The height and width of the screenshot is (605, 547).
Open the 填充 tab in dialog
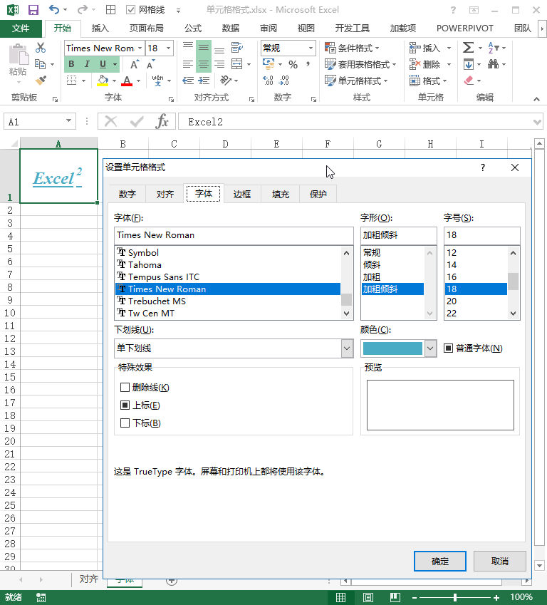point(281,194)
